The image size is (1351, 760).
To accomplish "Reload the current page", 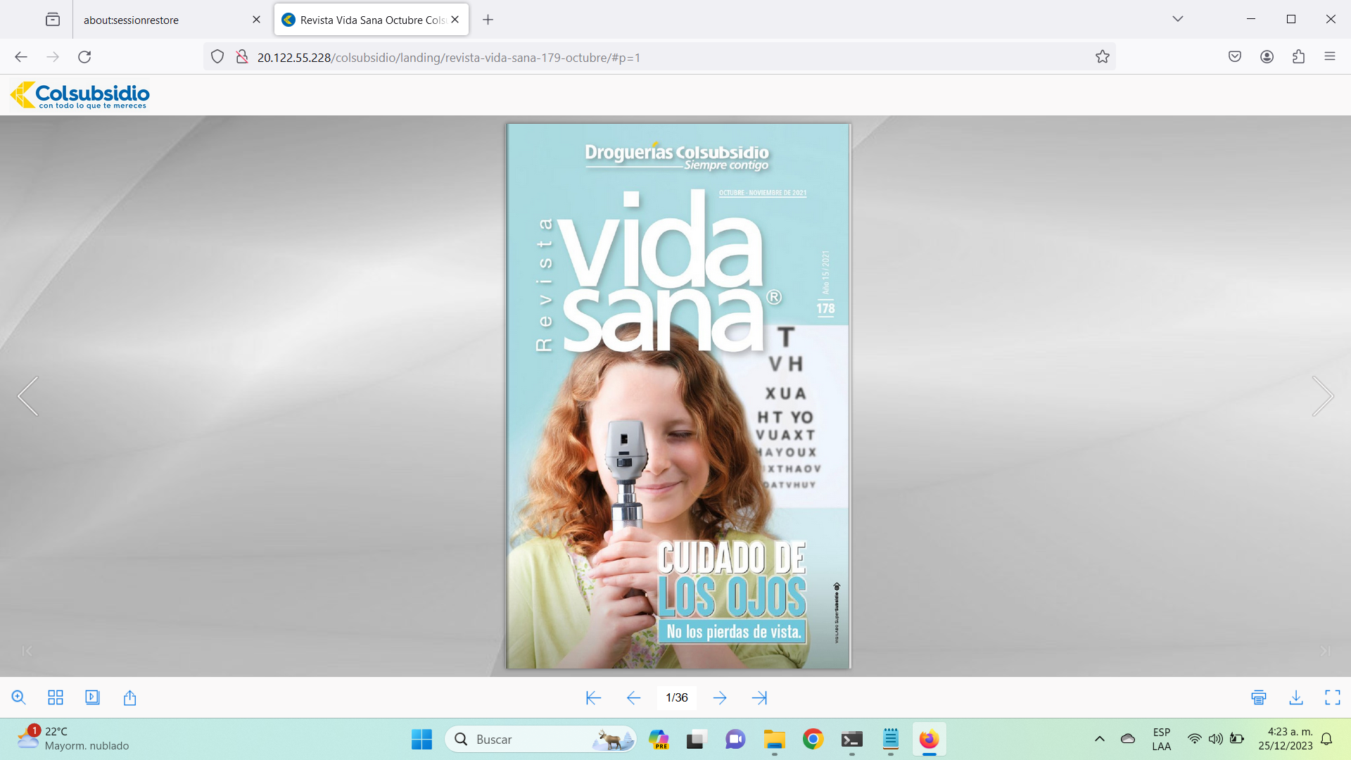I will click(84, 57).
